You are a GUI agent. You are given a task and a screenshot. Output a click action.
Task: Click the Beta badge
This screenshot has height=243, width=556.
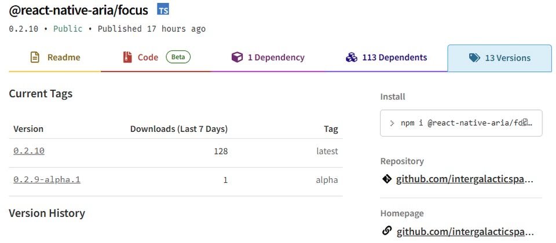[178, 57]
